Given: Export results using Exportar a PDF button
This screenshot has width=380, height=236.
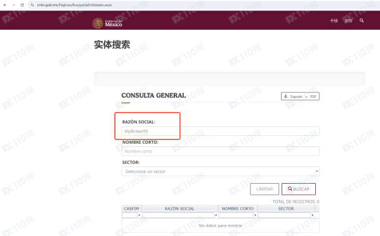Looking at the screenshot, I should tap(300, 97).
